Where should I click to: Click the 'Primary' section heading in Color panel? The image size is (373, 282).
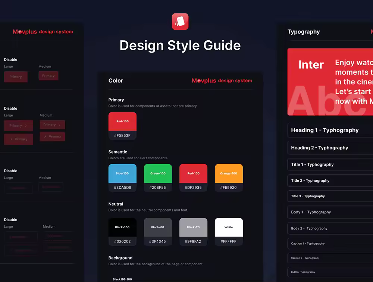coord(116,100)
